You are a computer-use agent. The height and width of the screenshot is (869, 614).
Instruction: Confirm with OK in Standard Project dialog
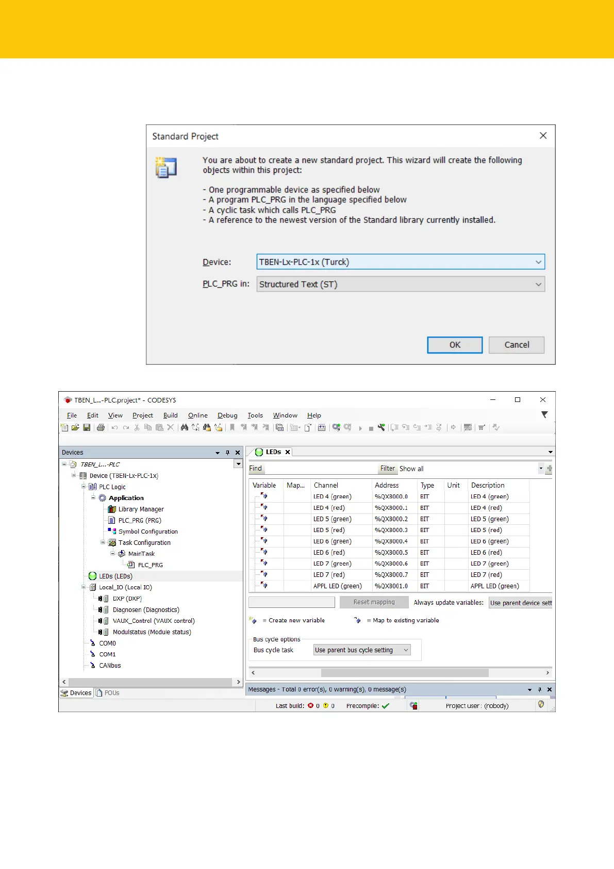coord(455,345)
